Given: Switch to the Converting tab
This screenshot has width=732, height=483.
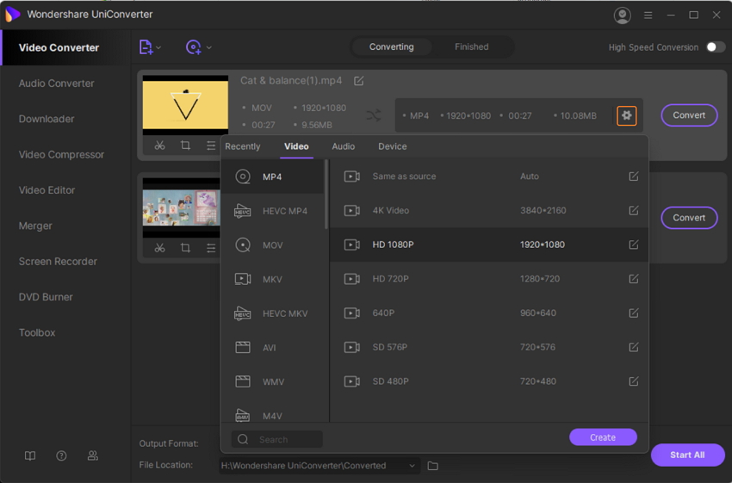Looking at the screenshot, I should pyautogui.click(x=391, y=46).
